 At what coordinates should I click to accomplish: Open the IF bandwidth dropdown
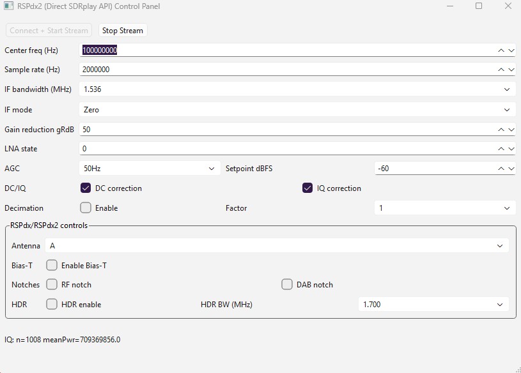click(x=297, y=90)
